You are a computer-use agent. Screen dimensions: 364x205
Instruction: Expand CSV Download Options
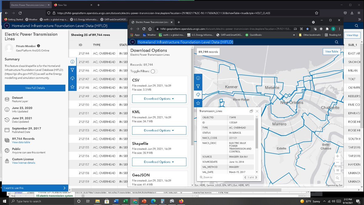pos(159,99)
